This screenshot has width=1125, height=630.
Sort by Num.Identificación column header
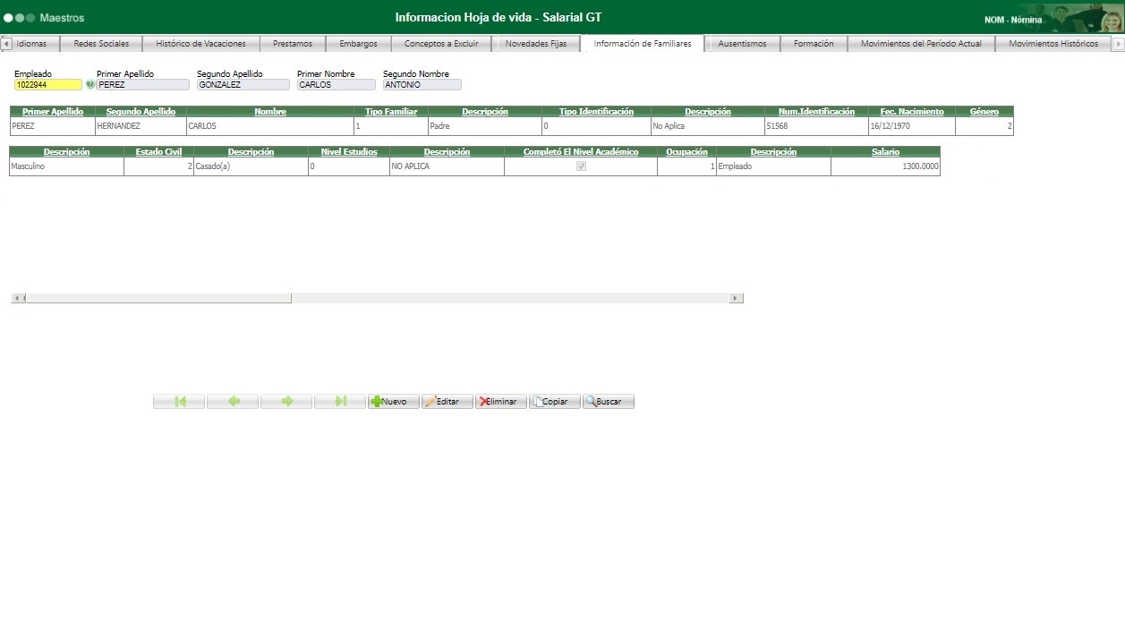click(816, 112)
